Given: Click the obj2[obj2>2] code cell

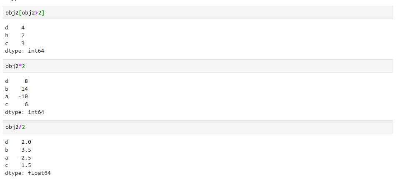Looking at the screenshot, I should [x=198, y=13].
